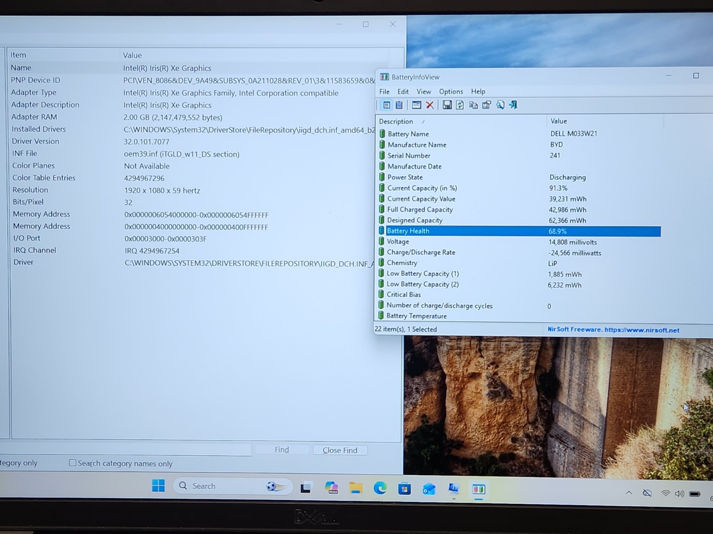This screenshot has width=713, height=534.
Task: Click the volume speaker tray icon
Action: [680, 494]
